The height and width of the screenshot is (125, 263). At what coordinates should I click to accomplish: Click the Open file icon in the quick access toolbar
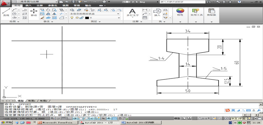coord(67,2)
